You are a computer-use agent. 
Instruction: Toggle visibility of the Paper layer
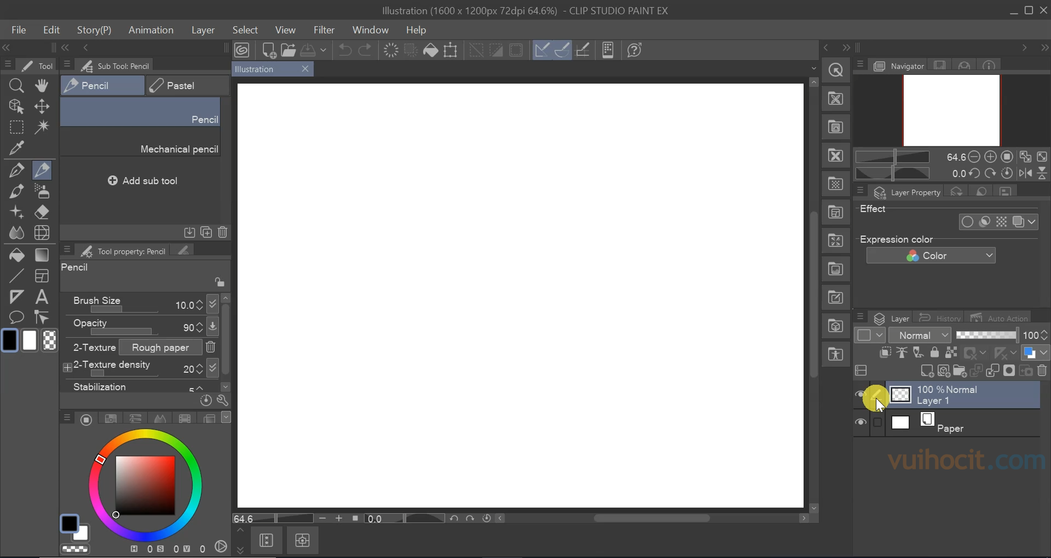click(x=861, y=422)
